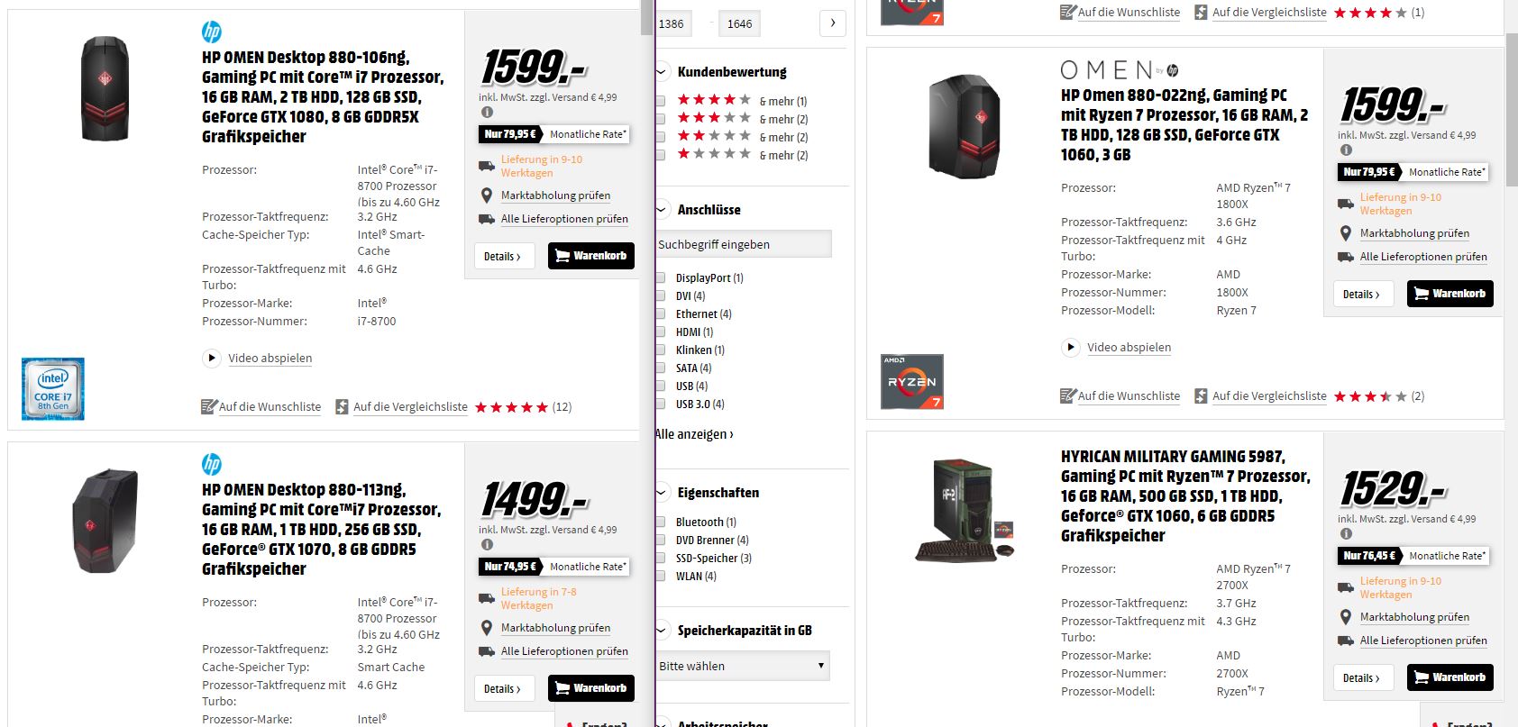Click the OMEN by HP brand logo
Screen dimensions: 1518x727
point(1120,70)
